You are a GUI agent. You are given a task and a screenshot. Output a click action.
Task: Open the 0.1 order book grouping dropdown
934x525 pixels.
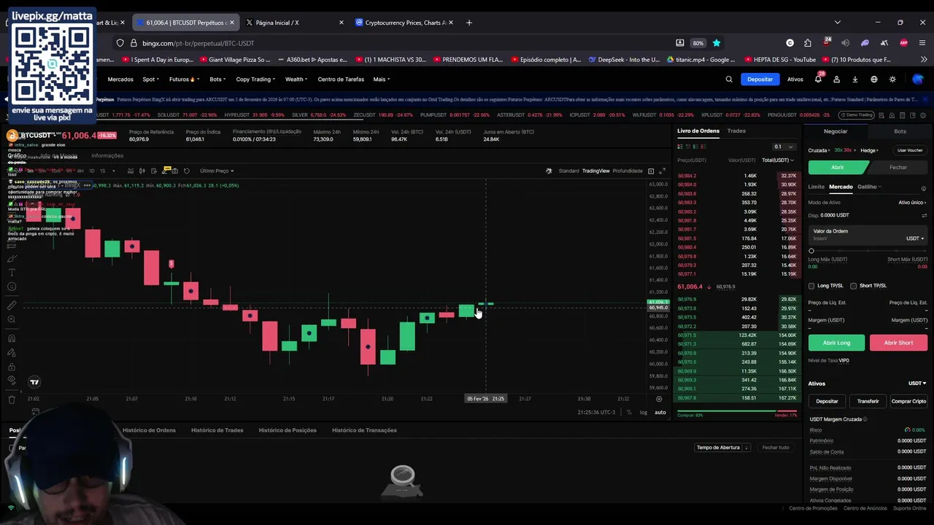784,147
